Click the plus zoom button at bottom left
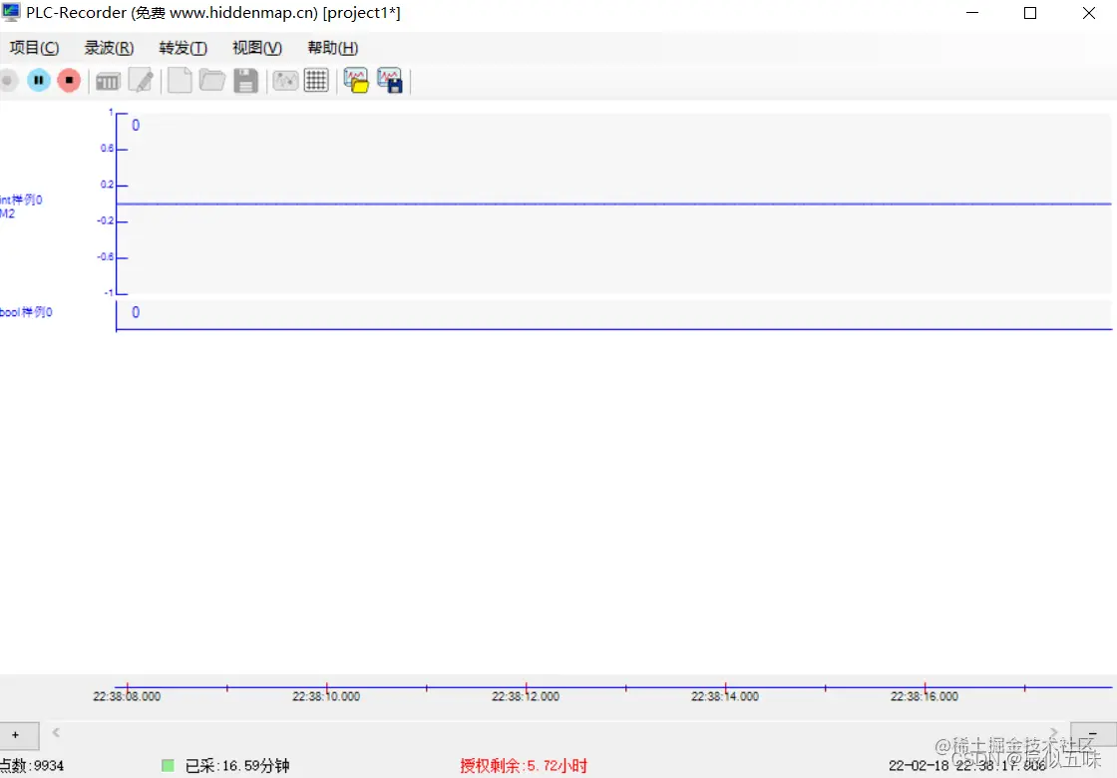This screenshot has height=778, width=1117. (16, 734)
